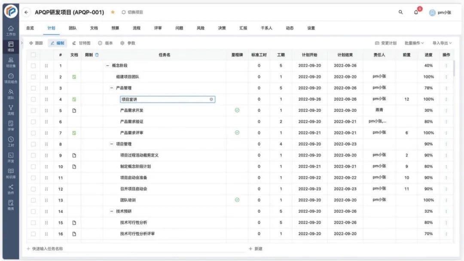Click 新建 at the bottom to create a task
Screen dimensions: 464x261
pos(255,249)
